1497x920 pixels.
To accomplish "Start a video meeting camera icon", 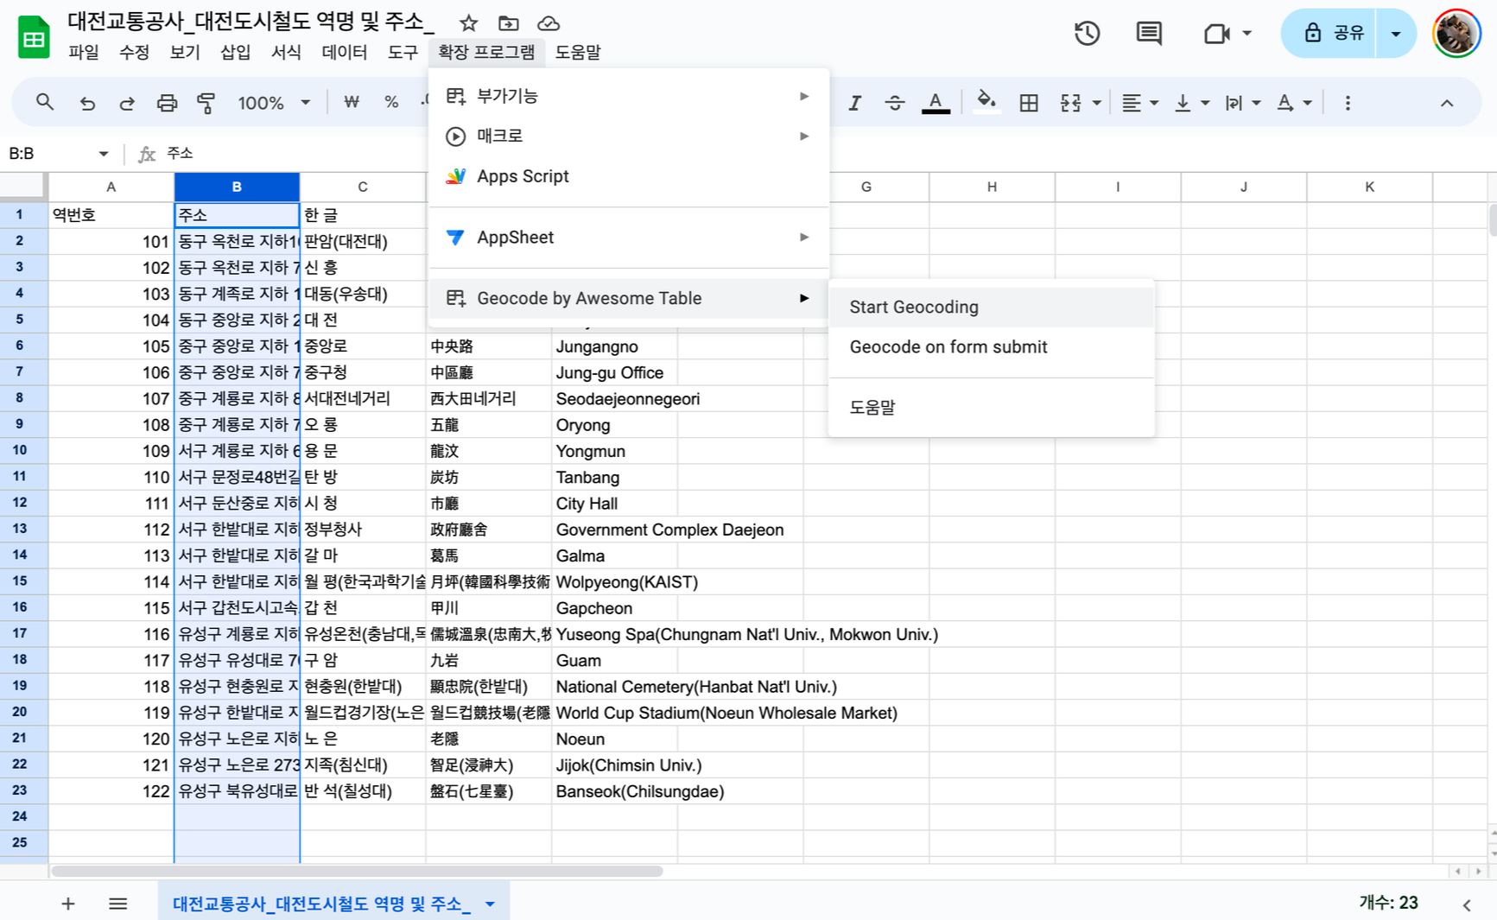I will click(1216, 34).
